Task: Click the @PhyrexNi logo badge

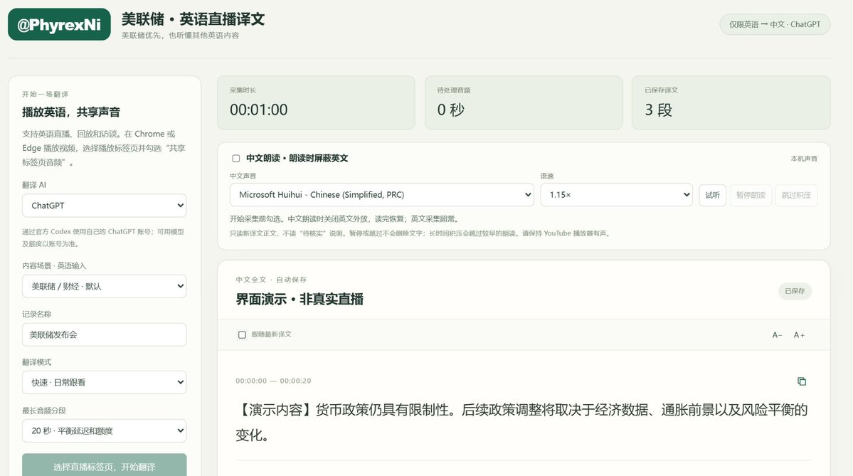Action: click(x=59, y=24)
